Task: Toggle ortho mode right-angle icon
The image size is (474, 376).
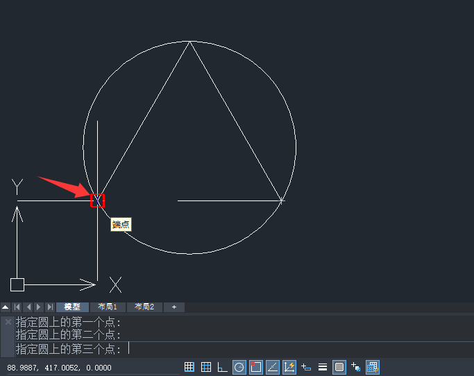Action: coord(223,367)
